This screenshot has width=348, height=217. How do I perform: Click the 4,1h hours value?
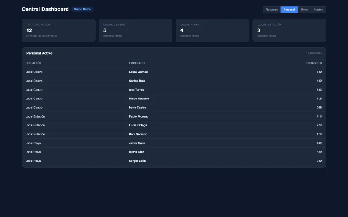tap(319, 116)
